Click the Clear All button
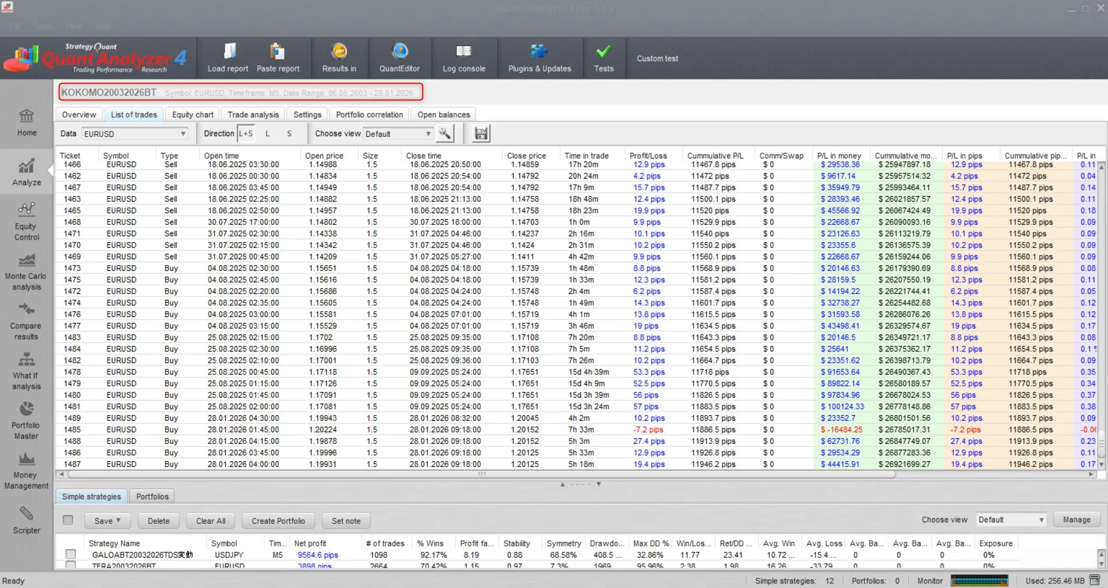Viewport: 1108px width, 588px height. coord(211,521)
